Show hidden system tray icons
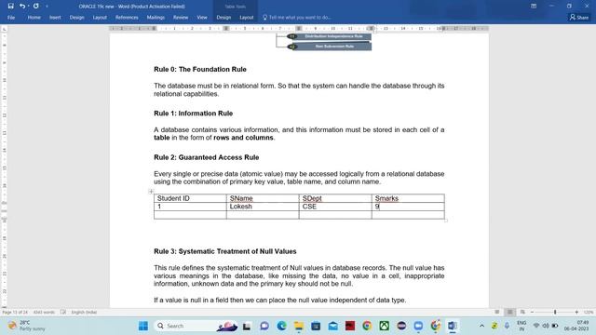This screenshot has width=596, height=335. [x=481, y=326]
